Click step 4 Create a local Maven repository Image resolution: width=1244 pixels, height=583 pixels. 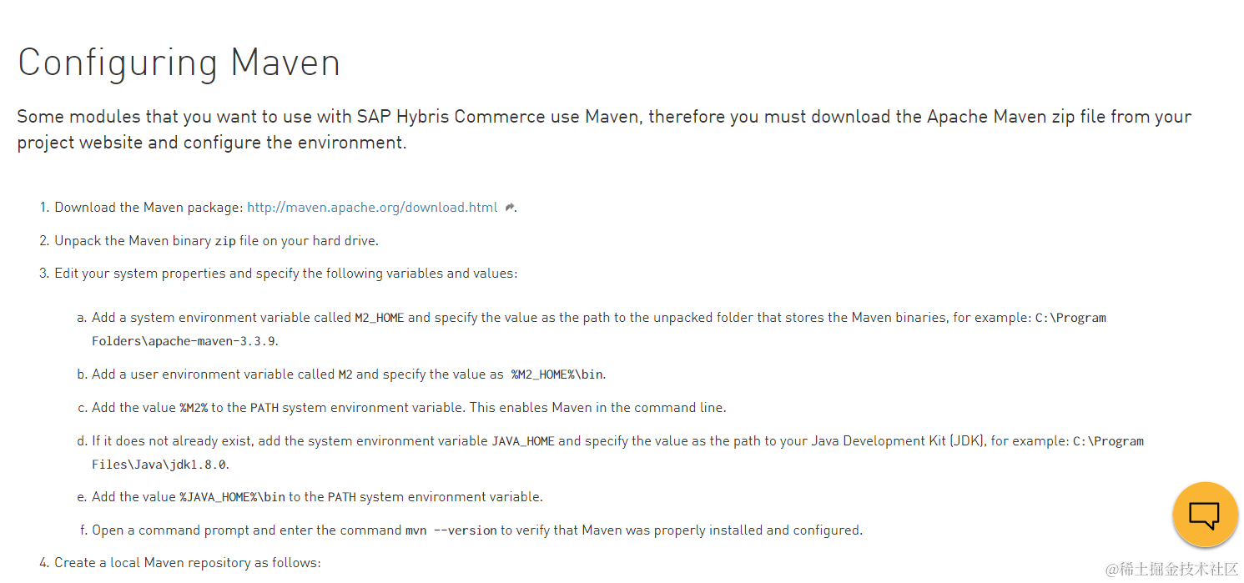click(188, 563)
